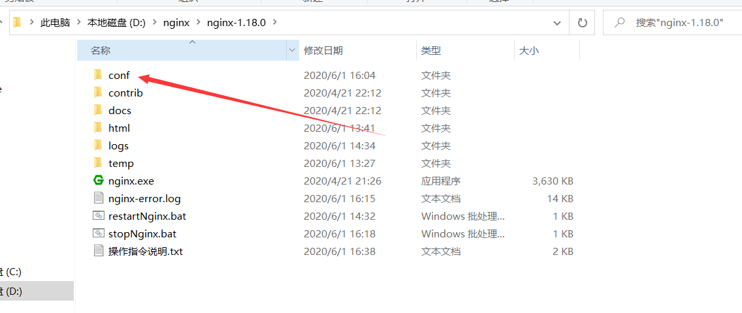Sort by 类型 column header
The height and width of the screenshot is (313, 742).
465,50
